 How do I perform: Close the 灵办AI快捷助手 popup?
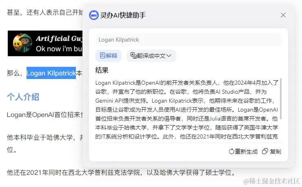tap(283, 15)
